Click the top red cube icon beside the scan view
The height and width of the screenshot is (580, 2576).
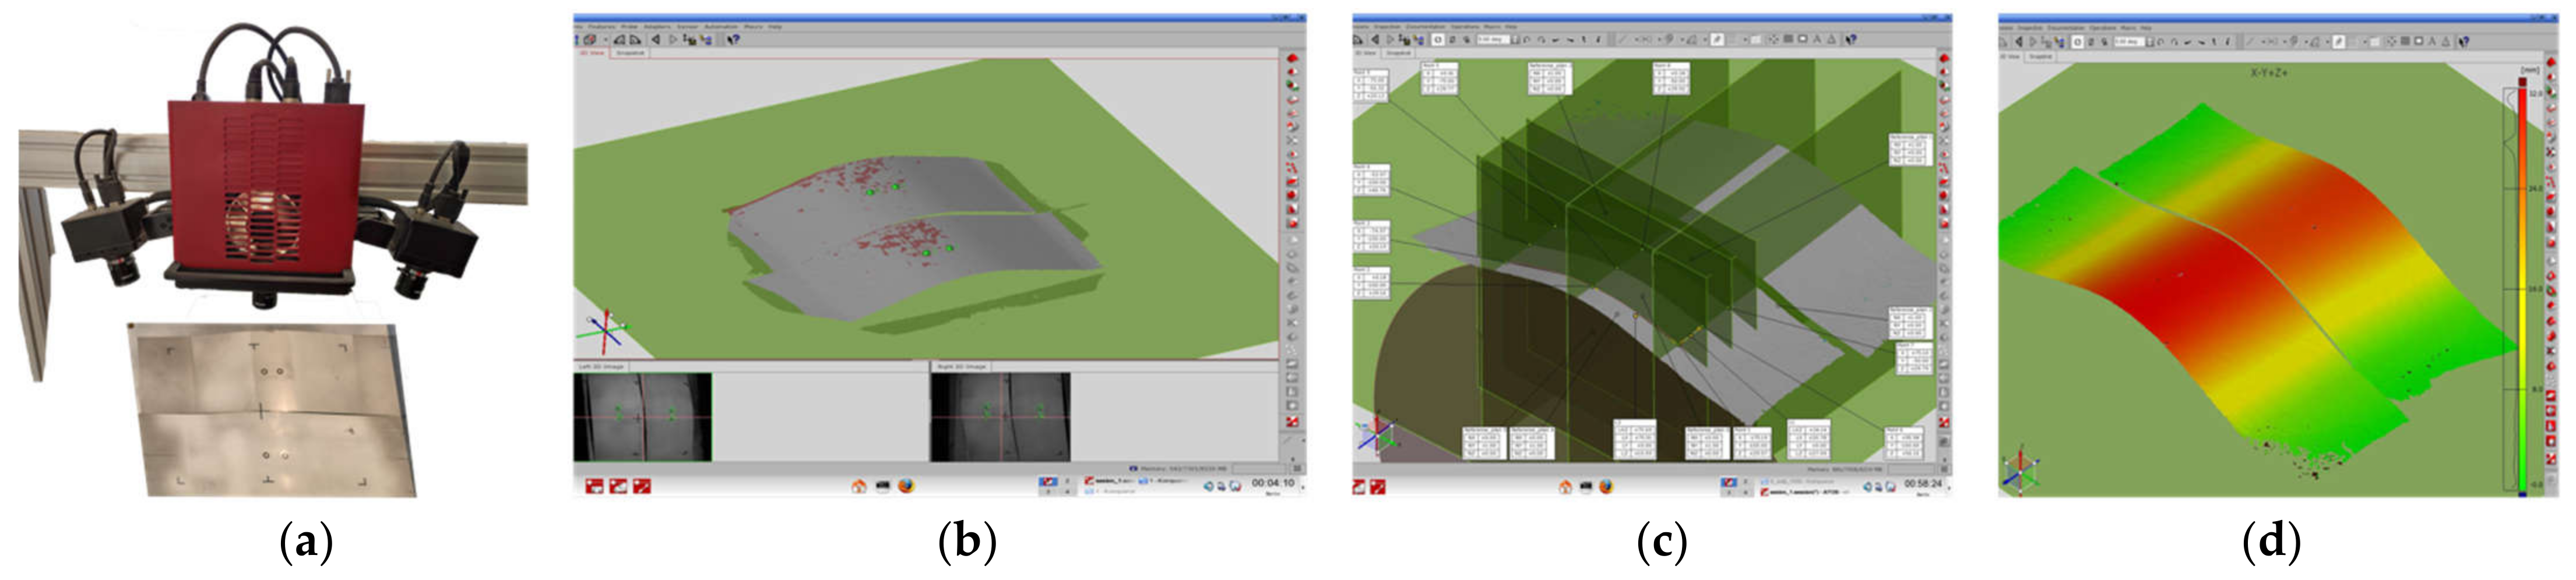tap(1292, 58)
